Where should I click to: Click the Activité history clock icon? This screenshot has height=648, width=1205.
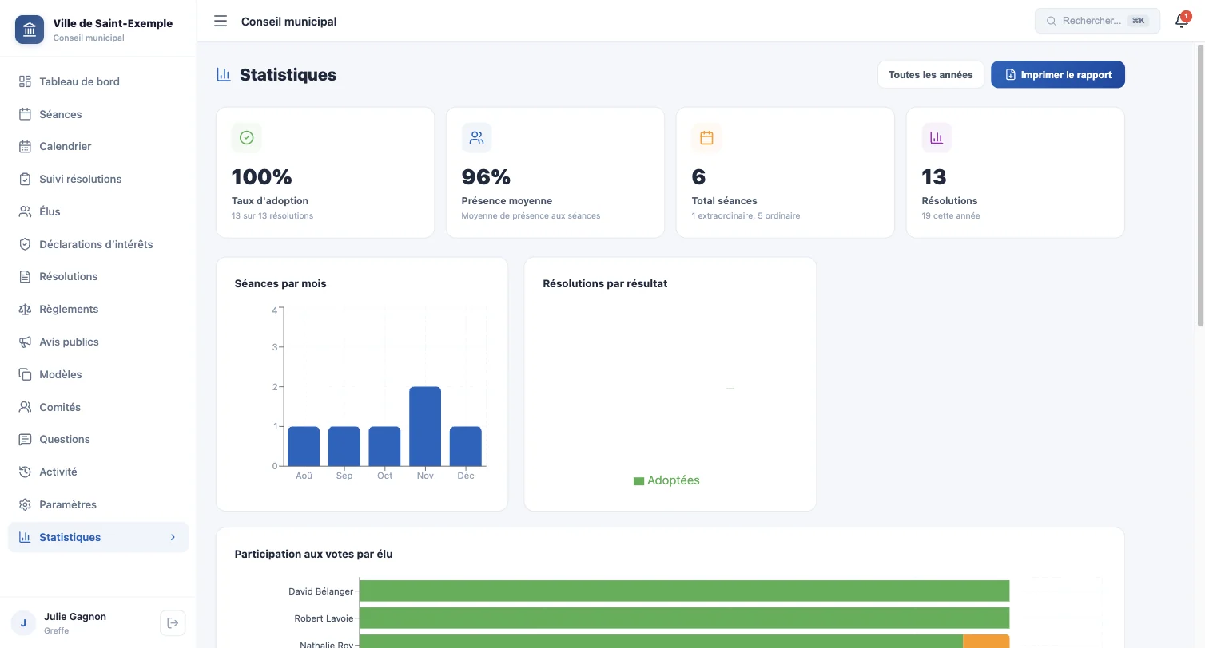(25, 472)
